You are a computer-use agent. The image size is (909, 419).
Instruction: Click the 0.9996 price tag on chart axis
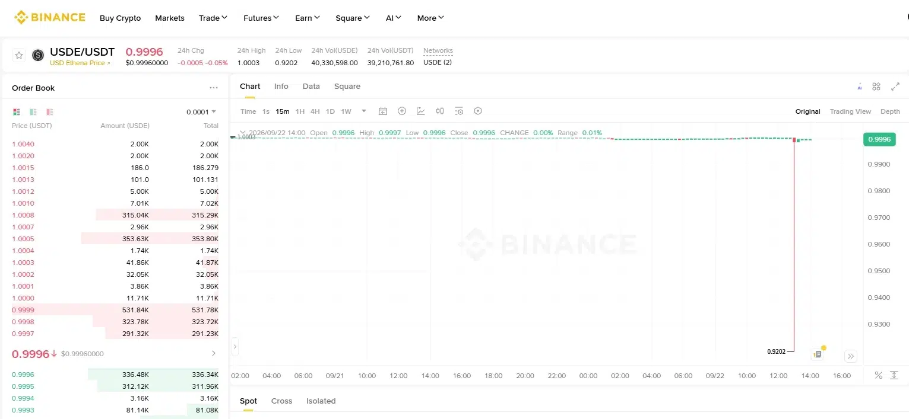879,139
